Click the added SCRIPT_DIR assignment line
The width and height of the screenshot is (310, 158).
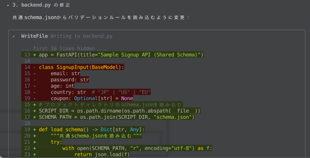pos(119,111)
